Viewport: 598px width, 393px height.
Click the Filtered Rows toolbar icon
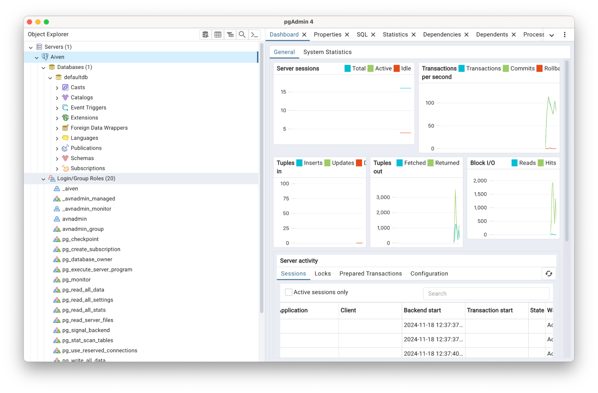(230, 34)
